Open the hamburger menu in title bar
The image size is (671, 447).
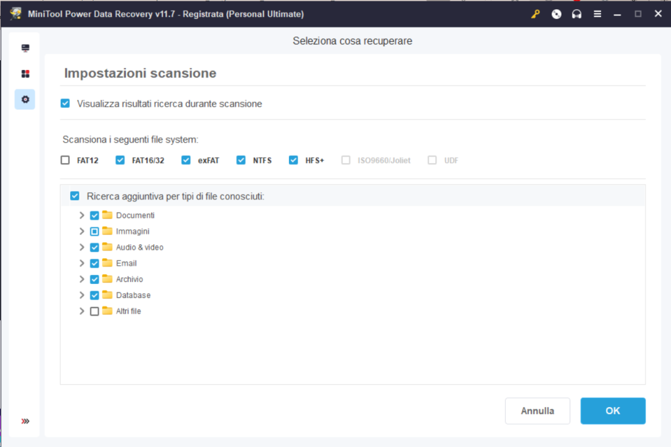coord(598,14)
